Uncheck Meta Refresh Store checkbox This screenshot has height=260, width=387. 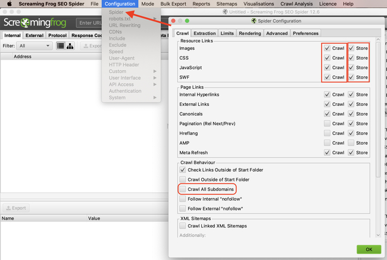[351, 152]
